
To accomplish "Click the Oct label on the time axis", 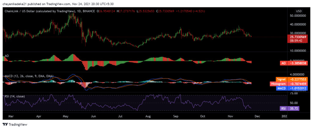I will pyautogui.click(x=203, y=116).
